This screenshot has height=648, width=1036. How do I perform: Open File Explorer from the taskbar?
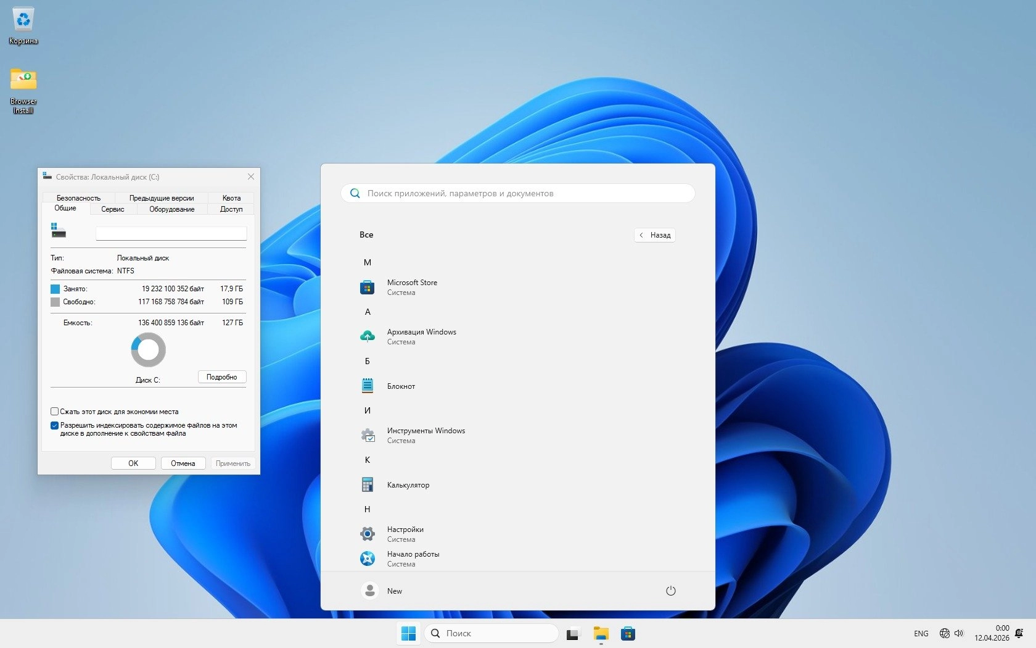(x=601, y=633)
